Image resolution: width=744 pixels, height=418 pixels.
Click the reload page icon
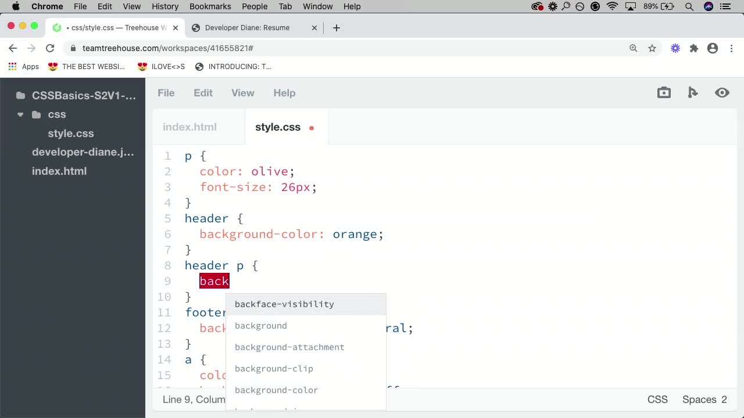(x=50, y=48)
